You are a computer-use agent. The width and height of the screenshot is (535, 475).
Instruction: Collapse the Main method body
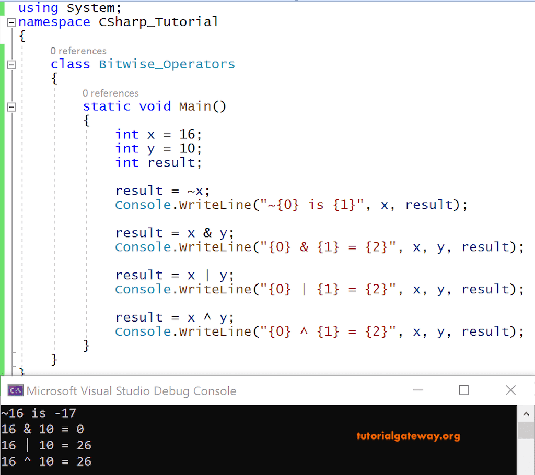click(11, 107)
